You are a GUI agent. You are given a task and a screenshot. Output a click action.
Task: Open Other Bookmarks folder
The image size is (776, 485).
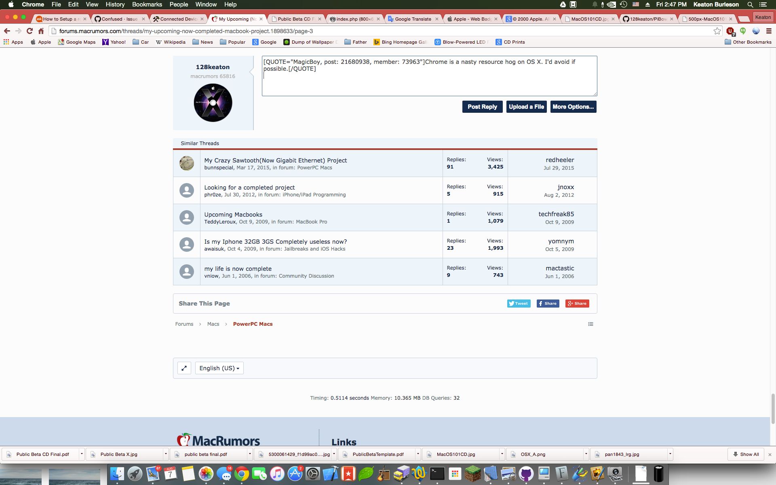tap(748, 42)
